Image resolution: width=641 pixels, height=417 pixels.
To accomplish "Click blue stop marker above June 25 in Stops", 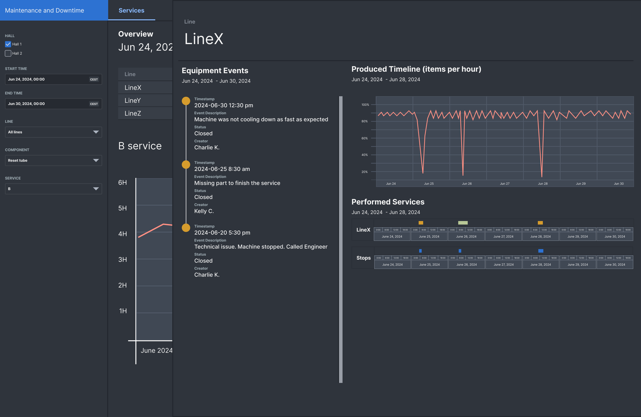I will tap(420, 251).
